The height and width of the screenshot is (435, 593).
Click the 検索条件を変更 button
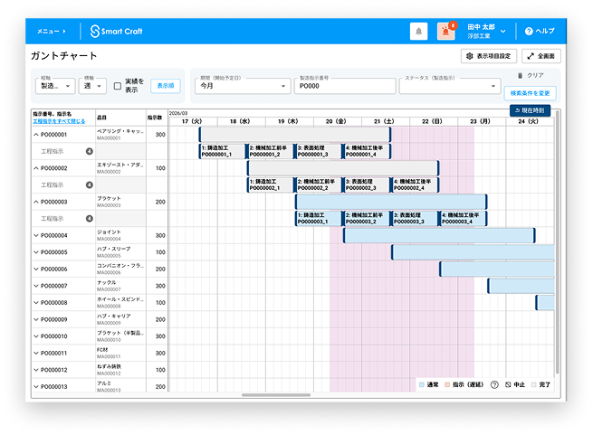(530, 93)
